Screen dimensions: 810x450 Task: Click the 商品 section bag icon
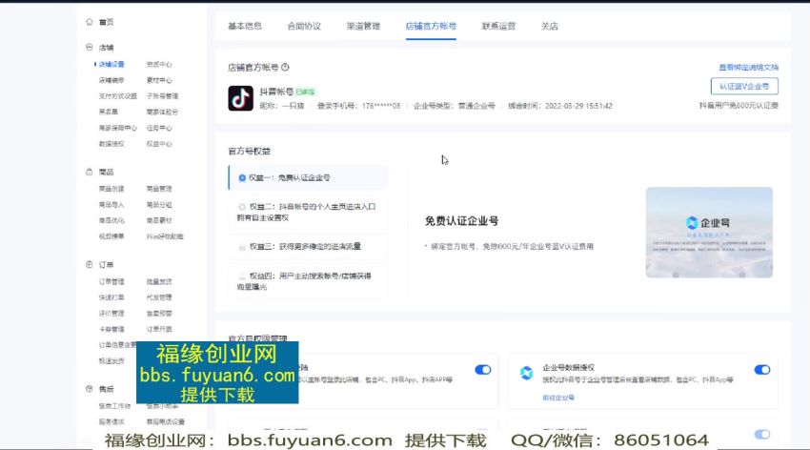point(89,172)
